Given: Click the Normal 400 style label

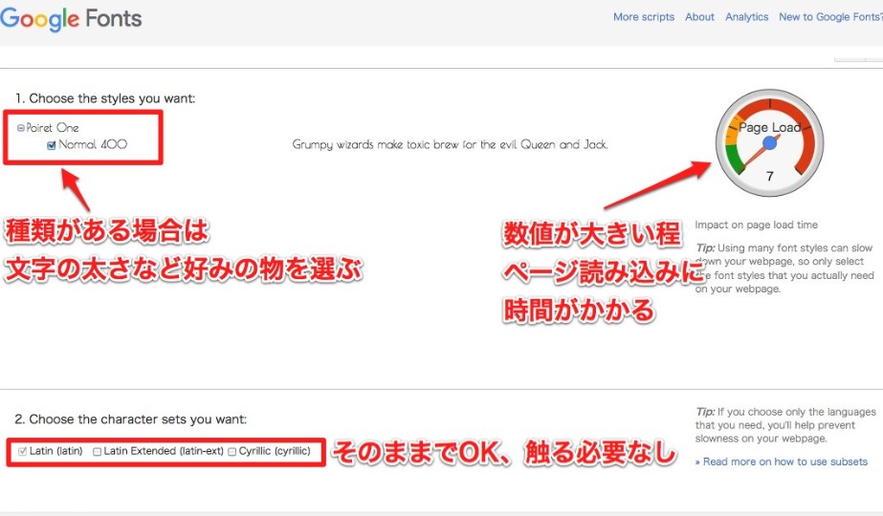Looking at the screenshot, I should point(93,144).
